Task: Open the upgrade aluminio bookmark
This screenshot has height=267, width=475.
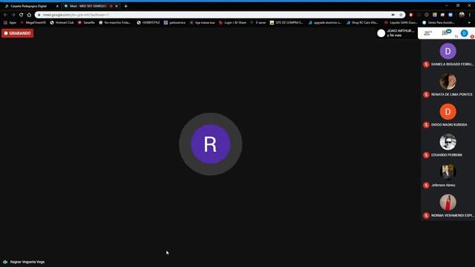Action: tap(325, 22)
